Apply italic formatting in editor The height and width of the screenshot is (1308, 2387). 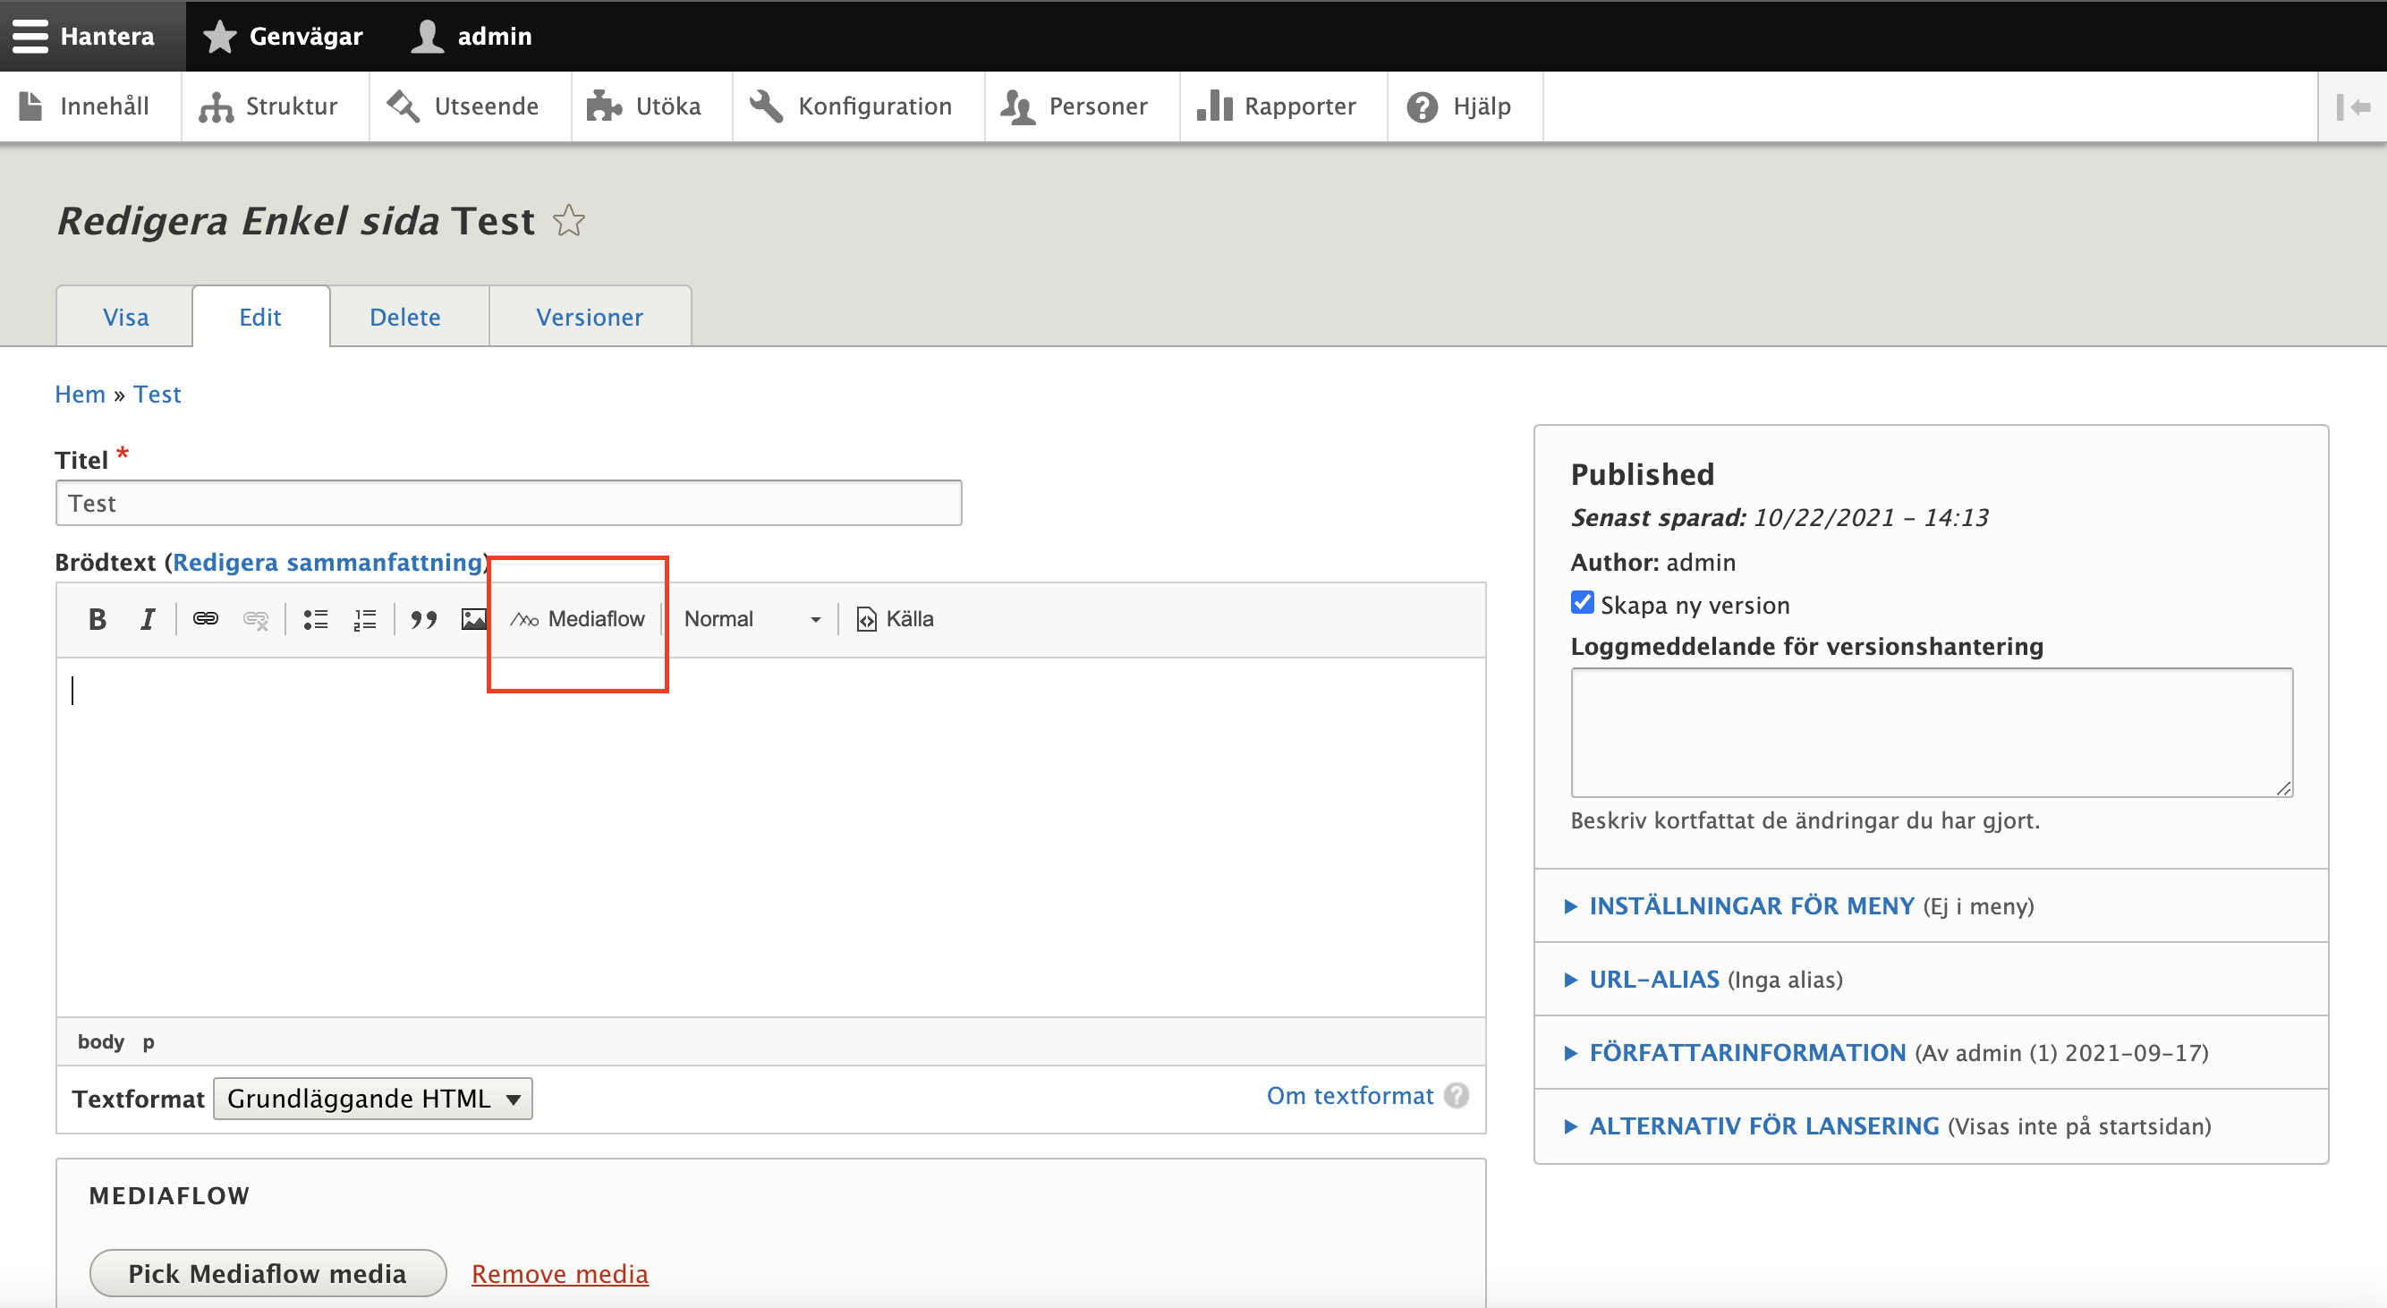(x=148, y=619)
